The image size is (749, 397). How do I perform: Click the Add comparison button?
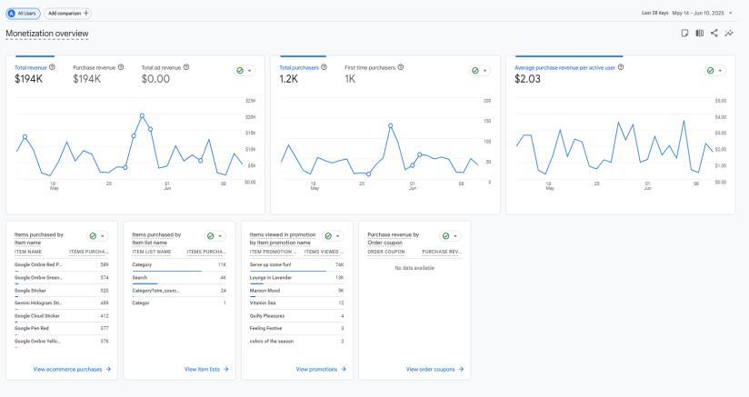[x=68, y=14]
